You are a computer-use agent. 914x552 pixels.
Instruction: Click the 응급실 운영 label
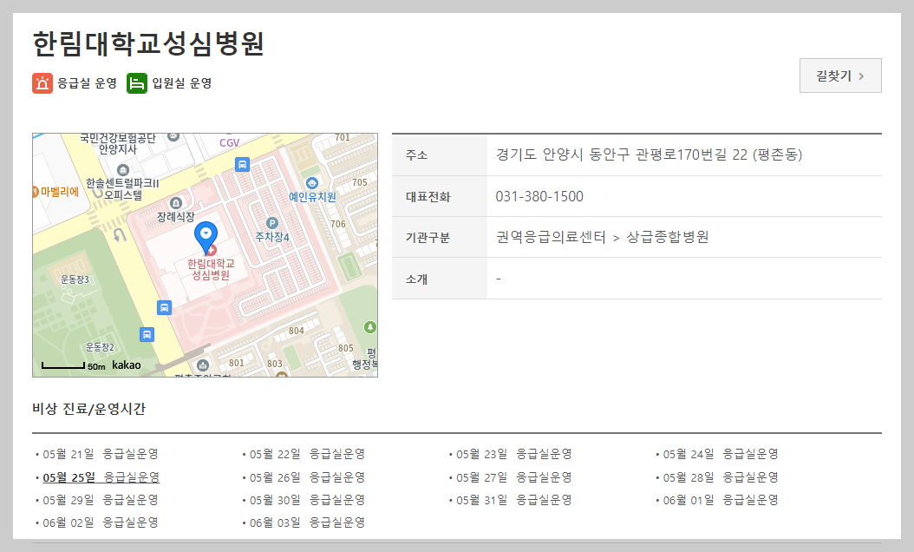click(x=87, y=83)
